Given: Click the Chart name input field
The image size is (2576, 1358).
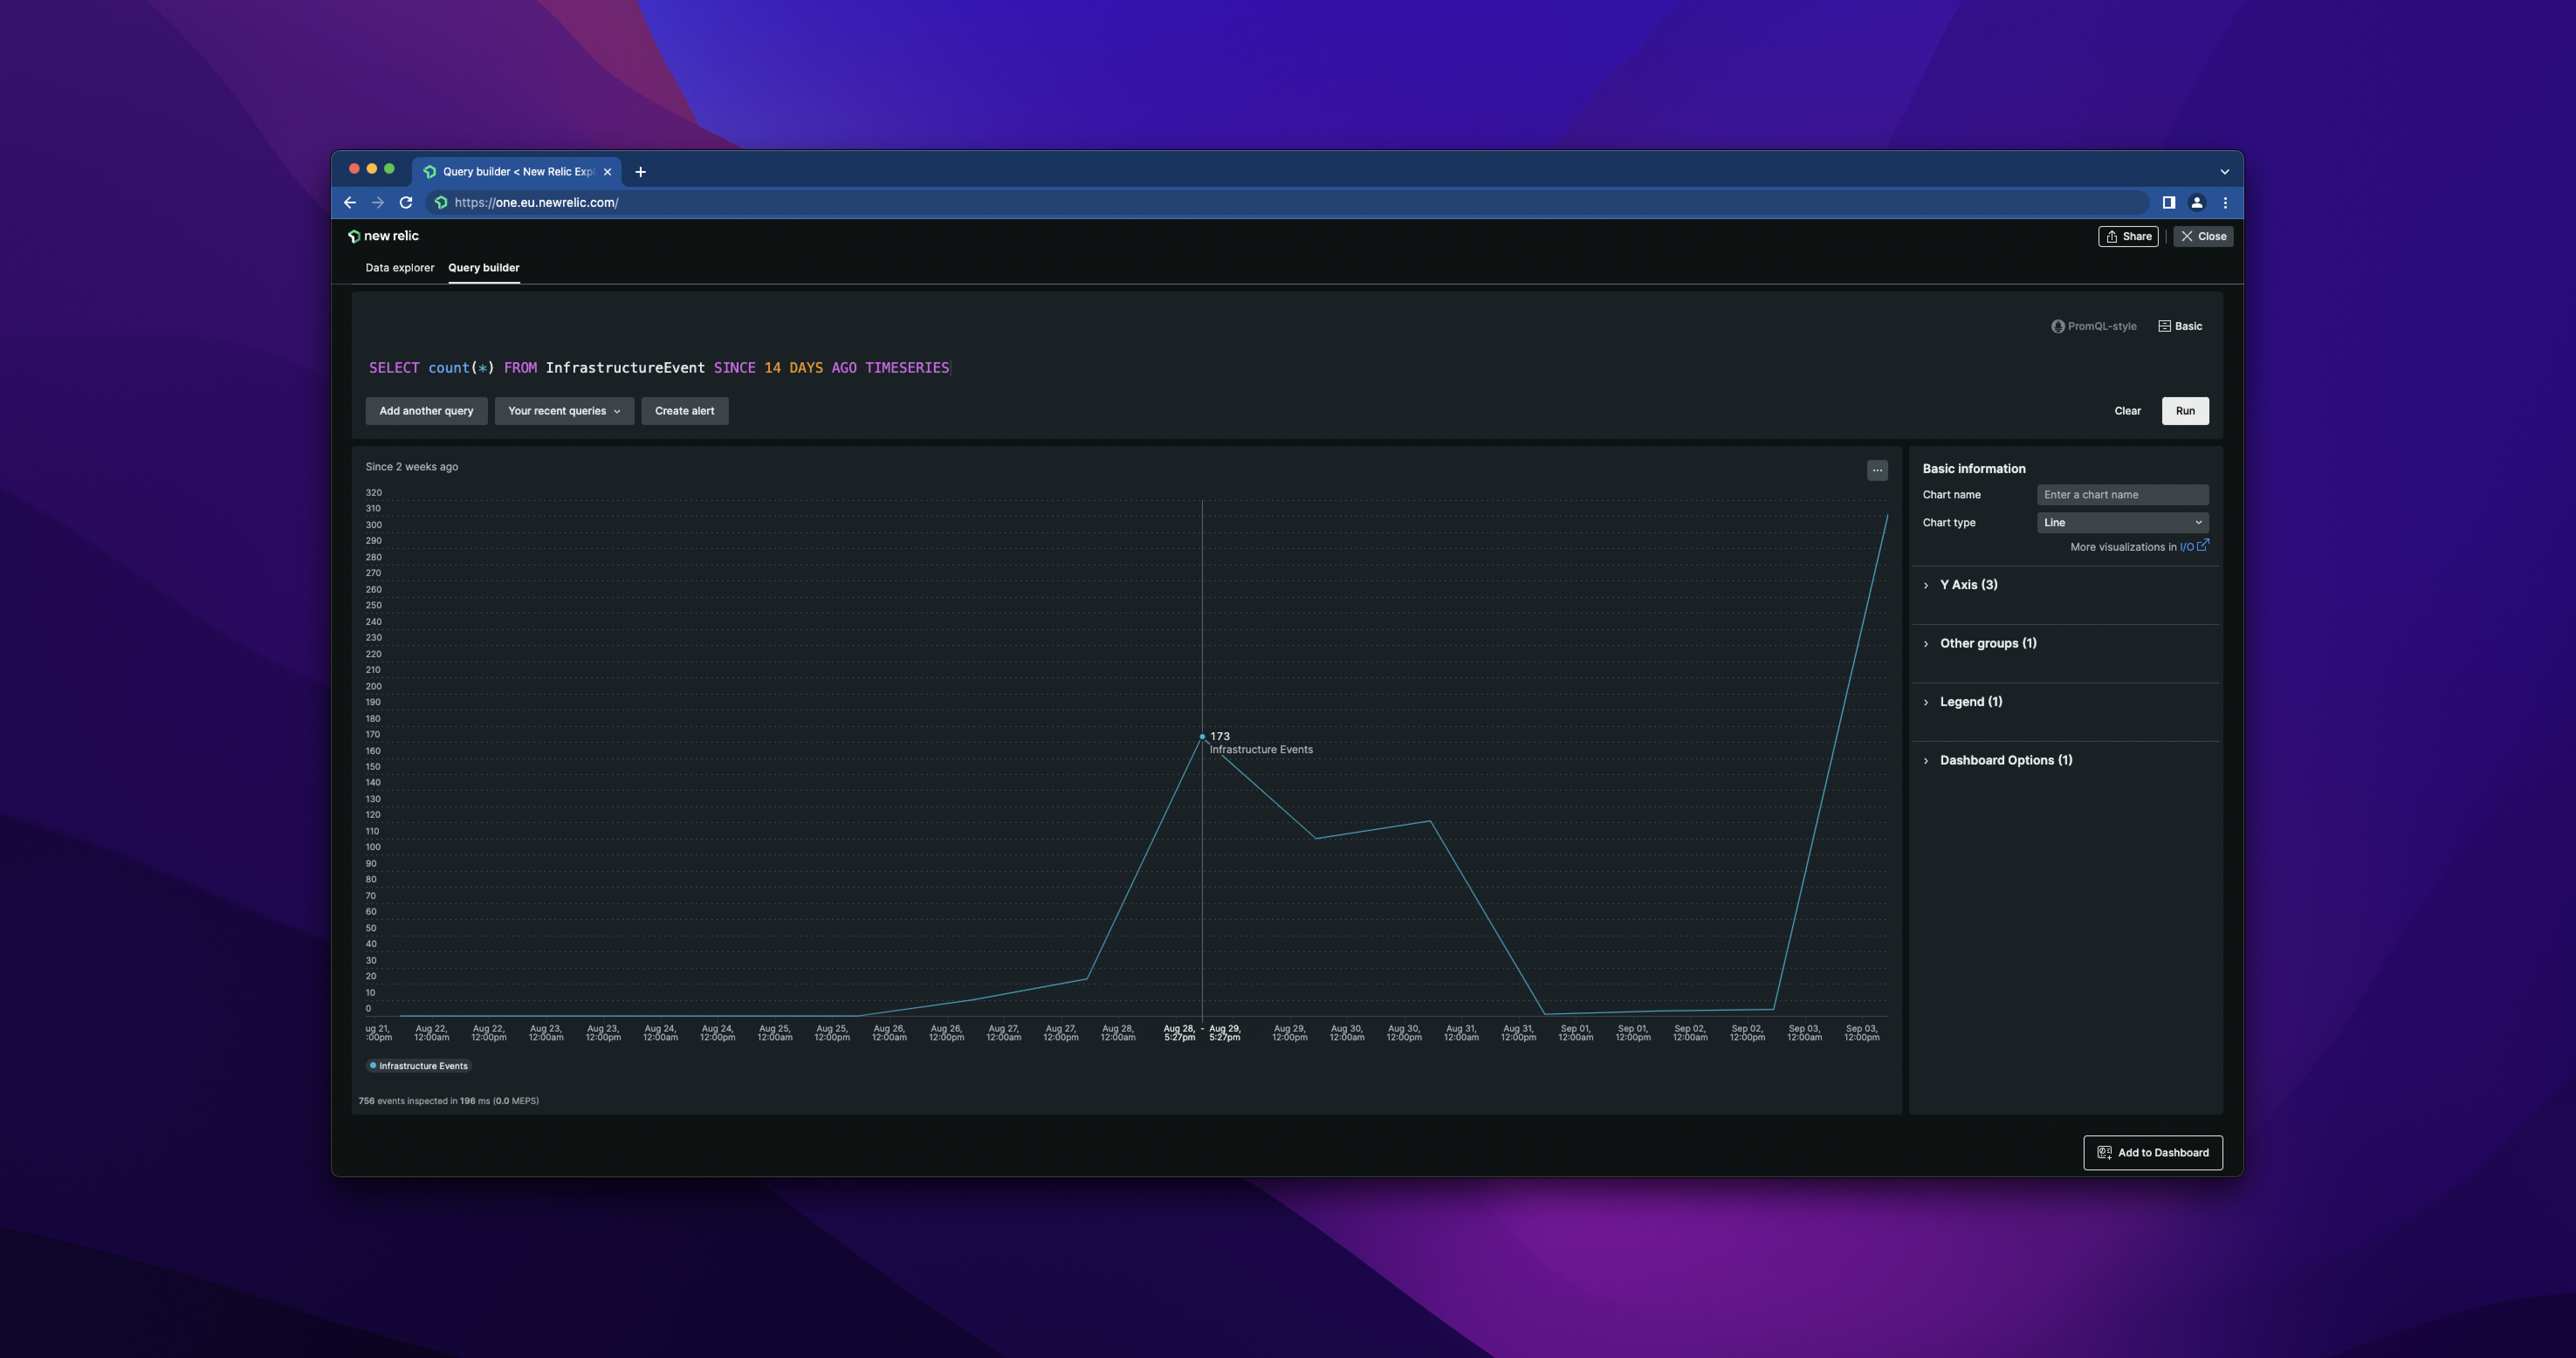Looking at the screenshot, I should pos(2122,495).
